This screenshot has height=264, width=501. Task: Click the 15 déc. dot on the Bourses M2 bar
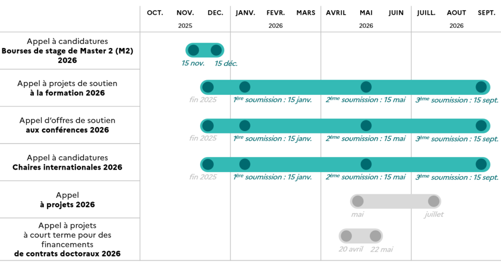[216, 50]
